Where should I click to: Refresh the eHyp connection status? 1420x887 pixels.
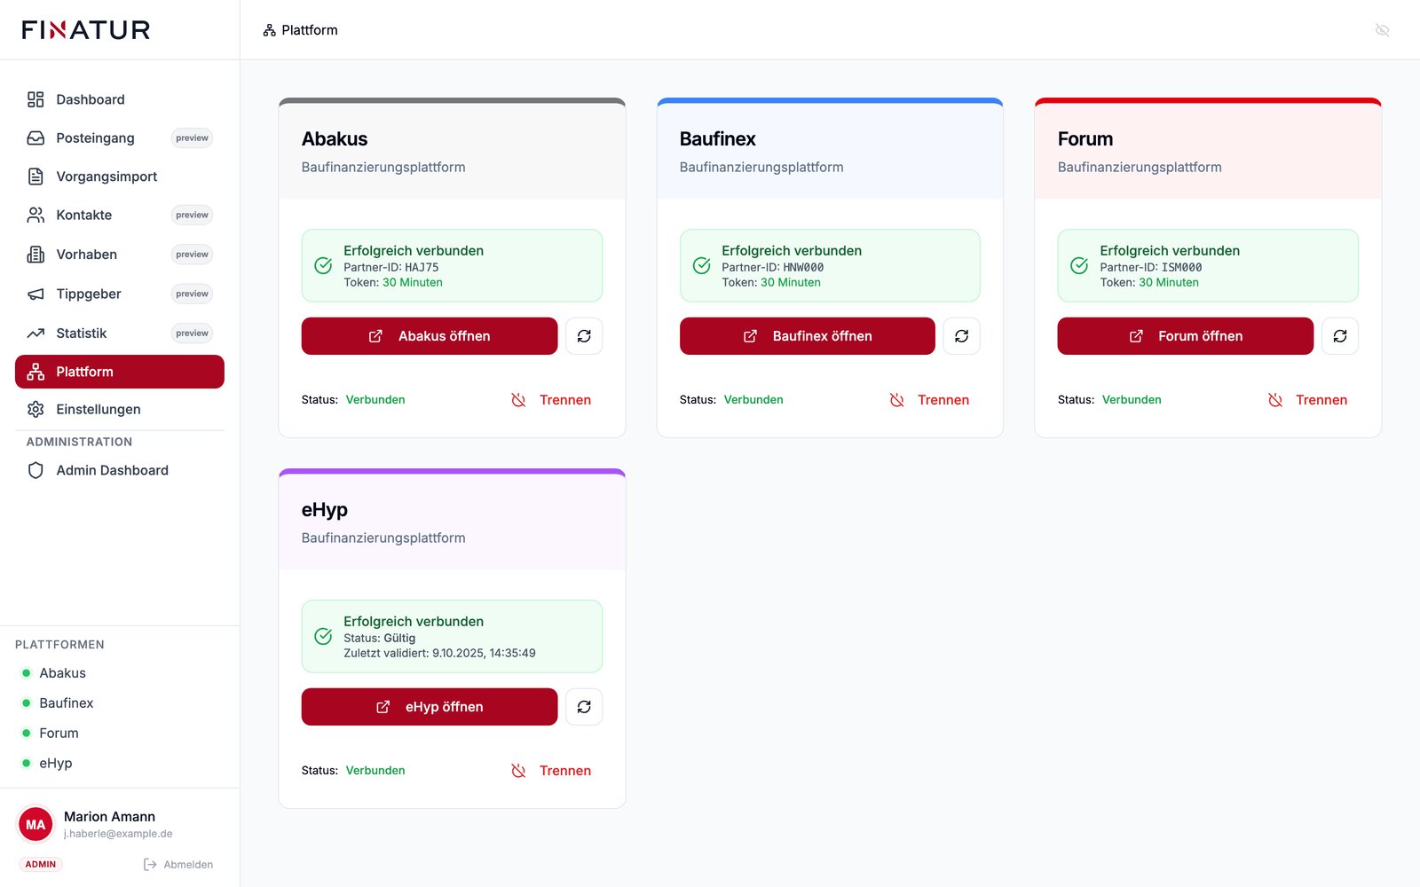pyautogui.click(x=584, y=707)
